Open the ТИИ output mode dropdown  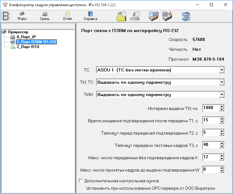point(221,95)
